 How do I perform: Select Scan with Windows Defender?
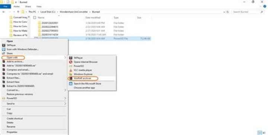pyautogui.click(x=23, y=49)
